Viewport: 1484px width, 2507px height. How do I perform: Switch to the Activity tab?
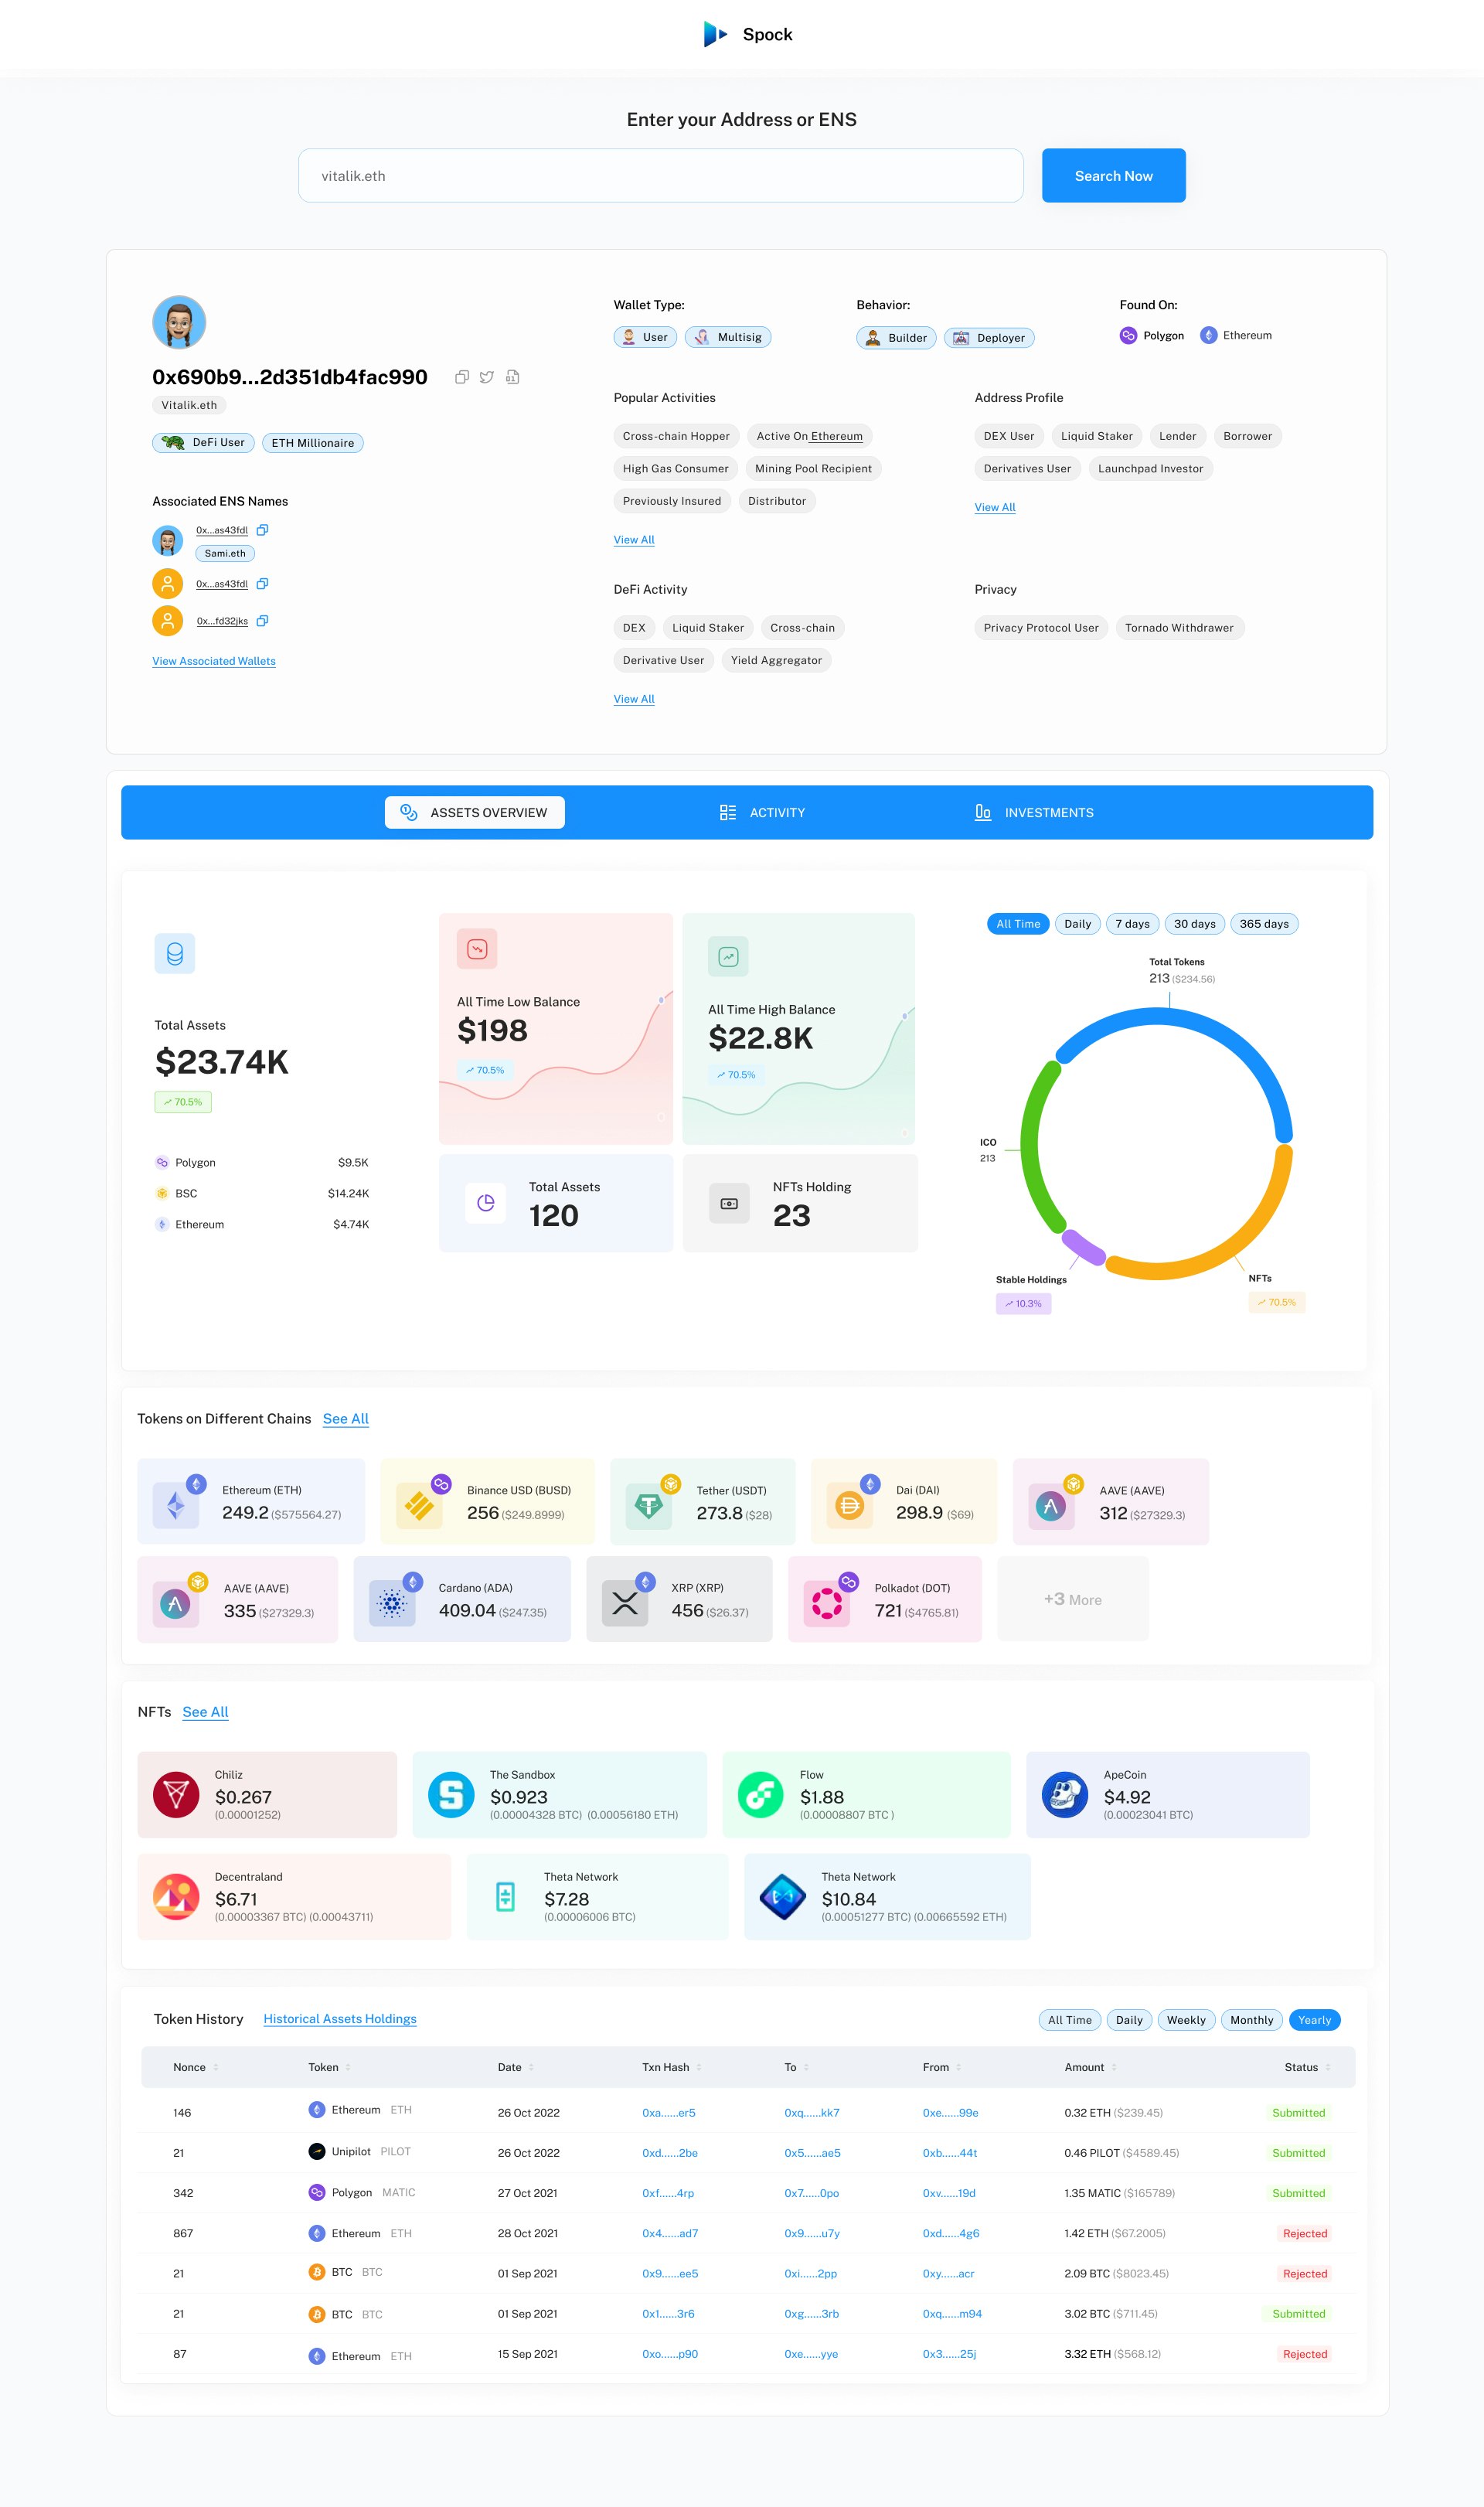[x=762, y=812]
